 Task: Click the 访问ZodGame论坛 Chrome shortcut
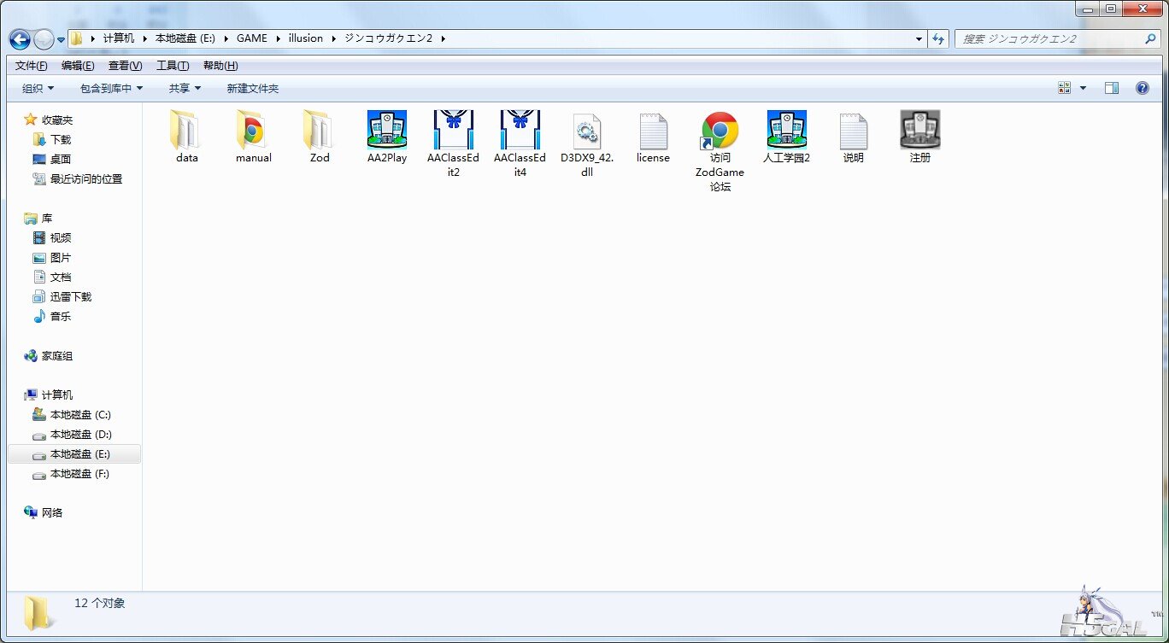click(720, 131)
